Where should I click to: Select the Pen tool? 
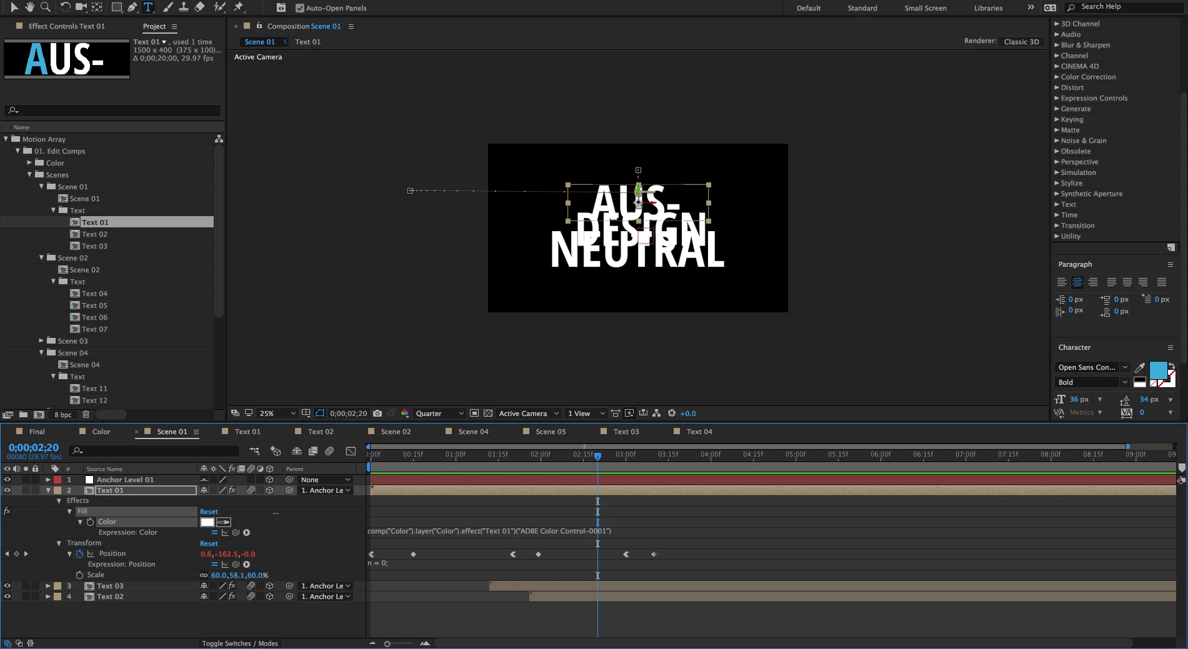point(132,7)
